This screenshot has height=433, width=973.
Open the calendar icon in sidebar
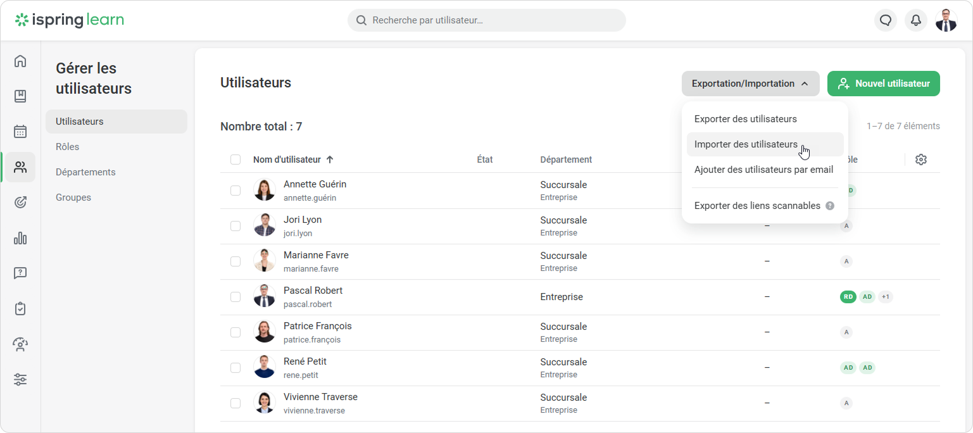20,132
